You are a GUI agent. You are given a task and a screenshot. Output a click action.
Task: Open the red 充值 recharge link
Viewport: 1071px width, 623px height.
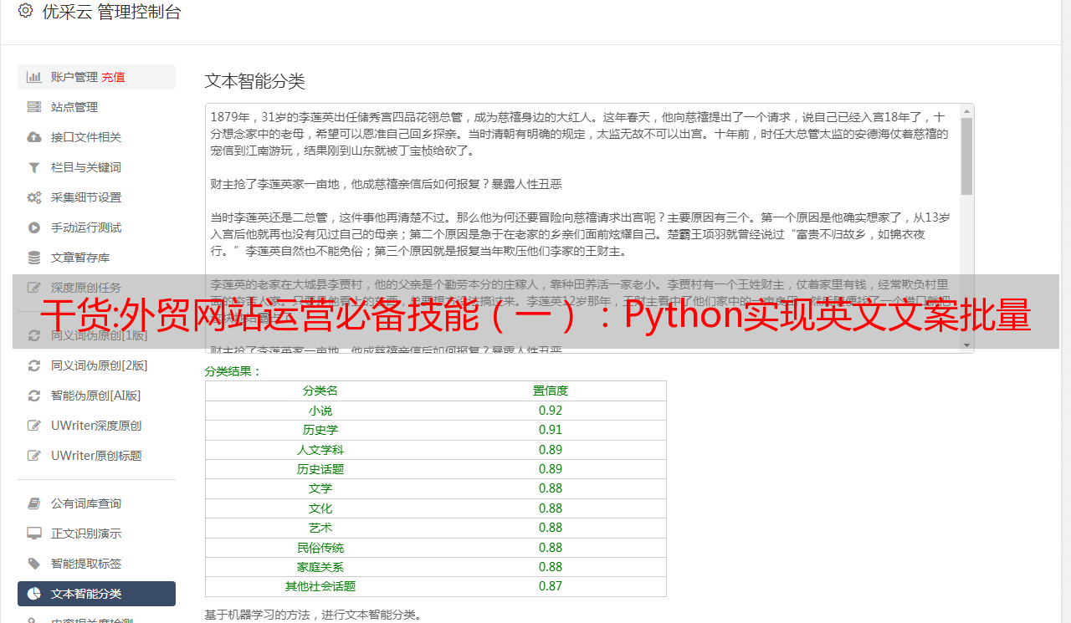[113, 77]
